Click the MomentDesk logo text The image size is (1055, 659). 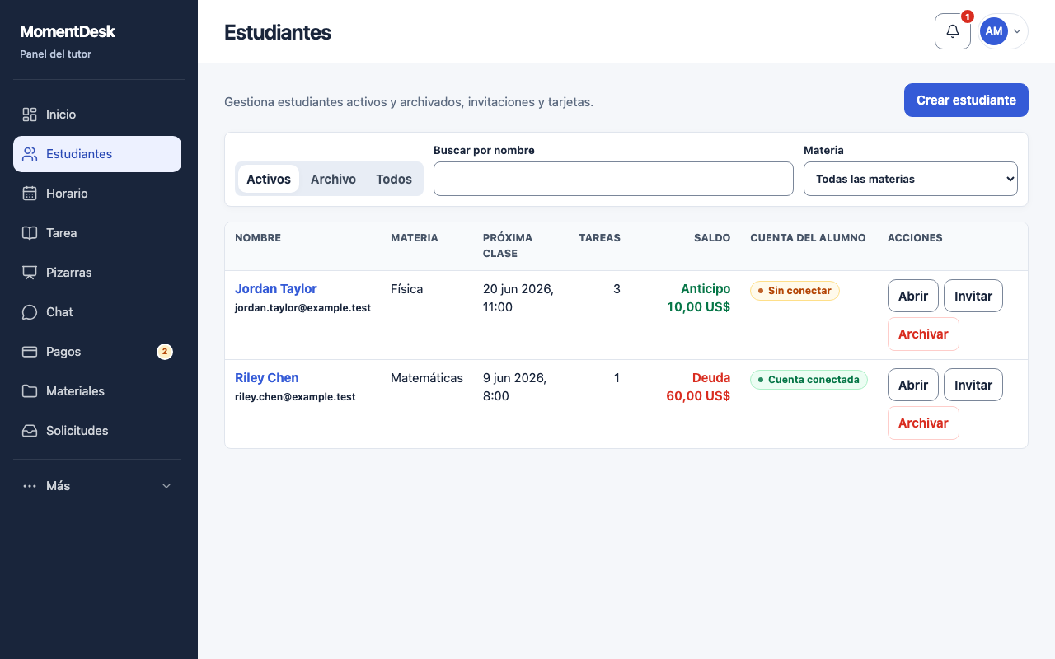pos(68,31)
